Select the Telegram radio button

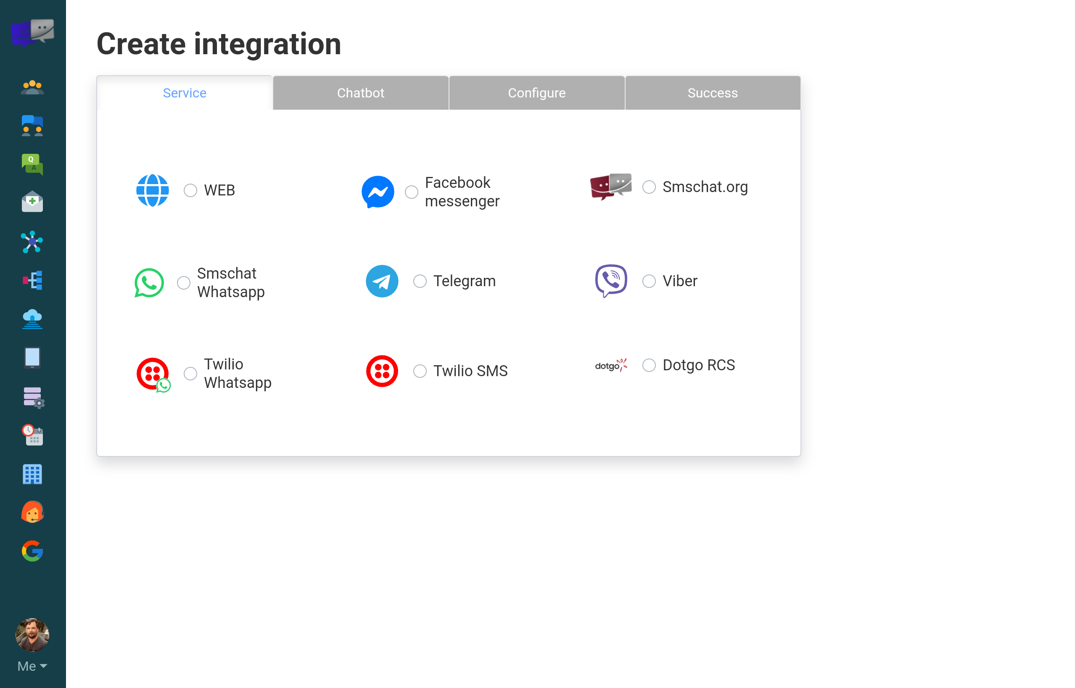click(x=420, y=281)
